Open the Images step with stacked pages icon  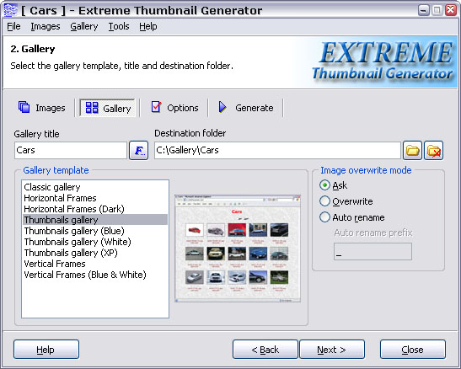coord(24,107)
